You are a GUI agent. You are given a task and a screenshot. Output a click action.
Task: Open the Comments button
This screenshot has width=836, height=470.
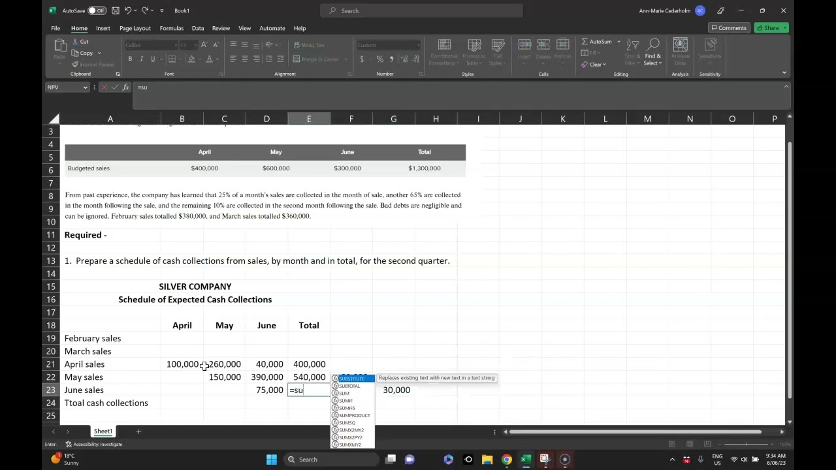coord(729,28)
